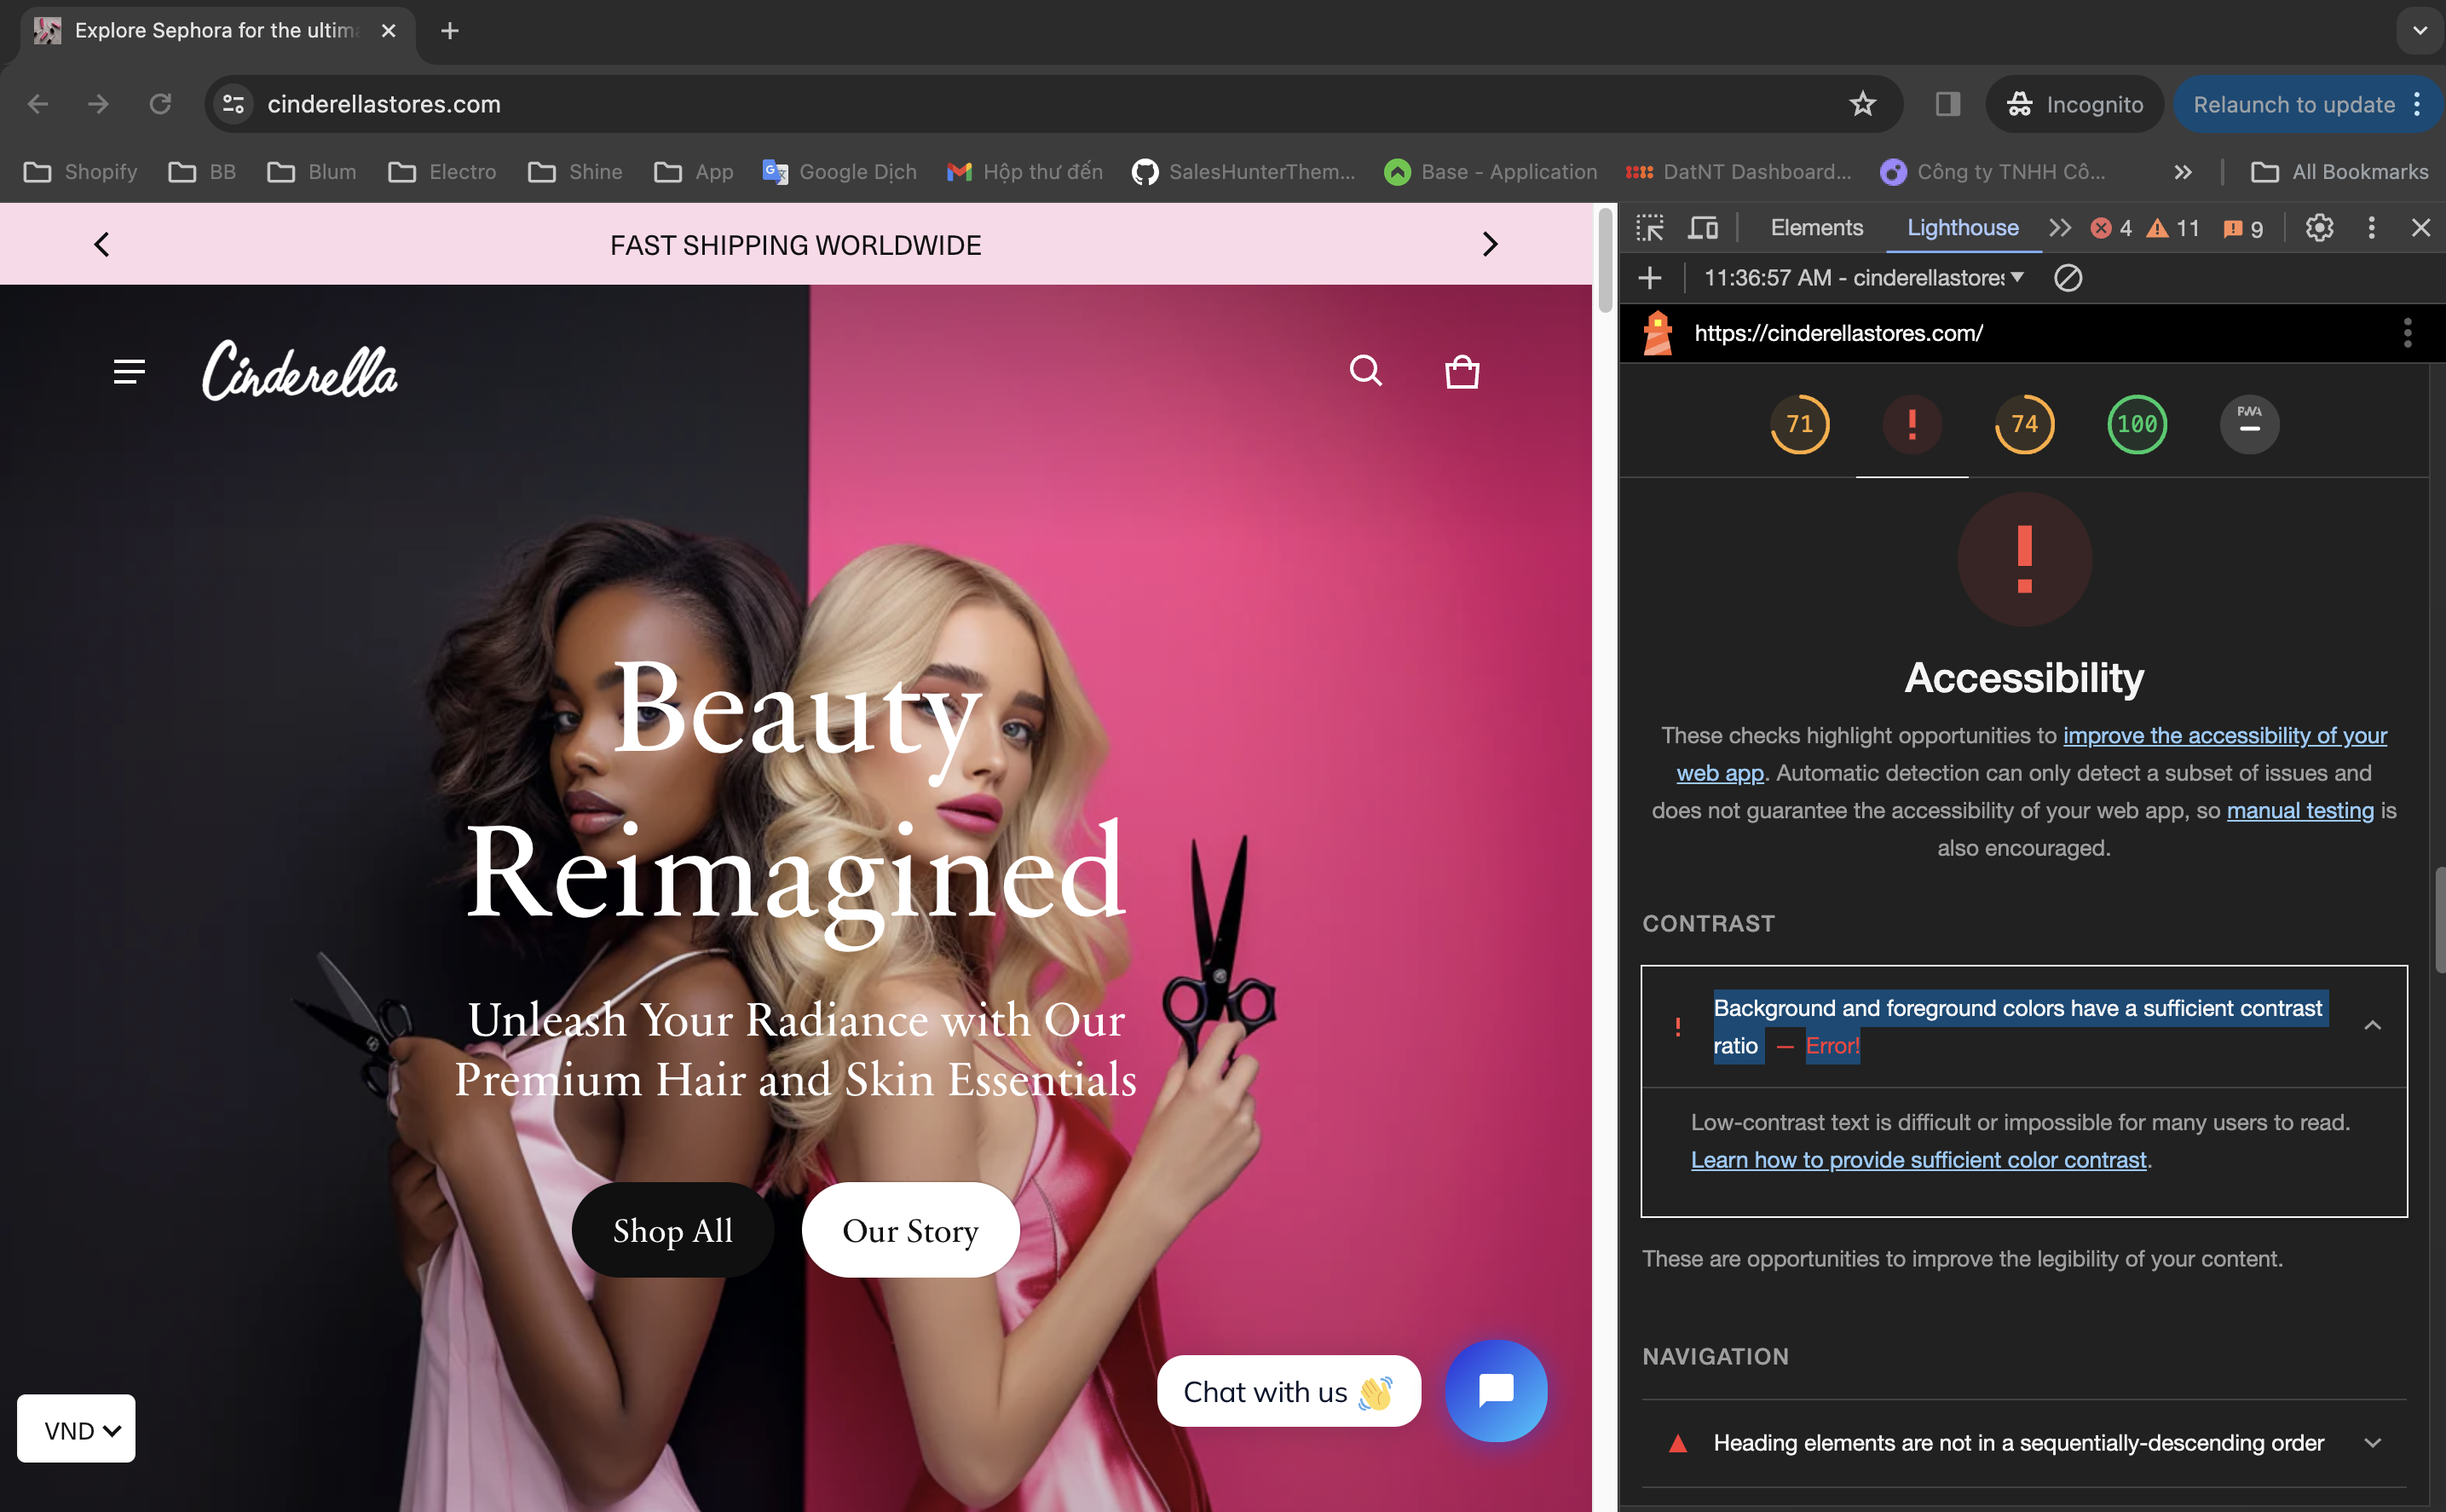The width and height of the screenshot is (2446, 1512).
Task: Click the Elements tab in DevTools
Action: [1814, 228]
